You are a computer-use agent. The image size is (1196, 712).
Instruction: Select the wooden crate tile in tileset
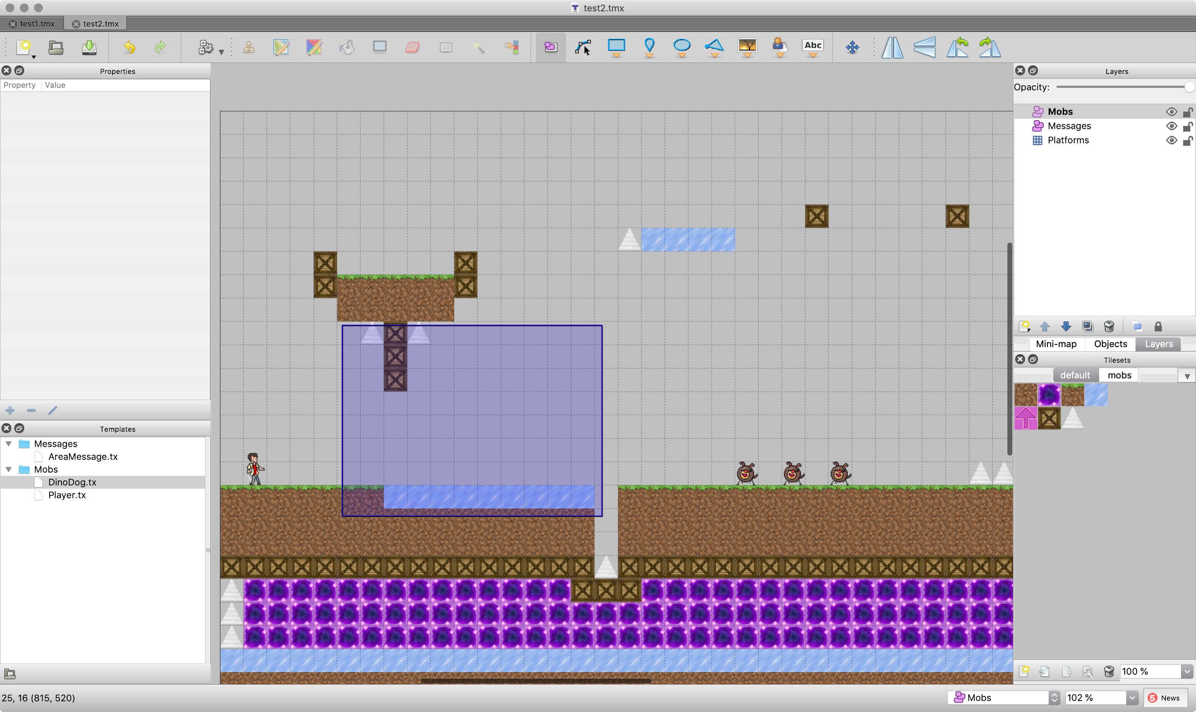(1049, 418)
